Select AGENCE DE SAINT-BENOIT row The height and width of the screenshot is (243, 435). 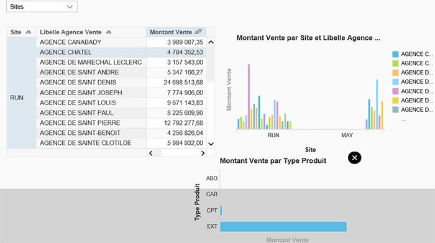pyautogui.click(x=121, y=133)
